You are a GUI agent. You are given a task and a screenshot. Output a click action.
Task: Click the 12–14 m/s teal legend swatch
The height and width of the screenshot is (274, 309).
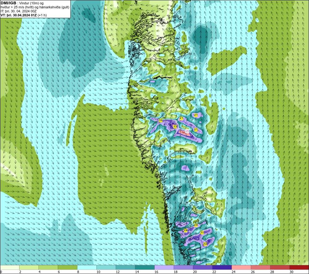tap(125, 267)
